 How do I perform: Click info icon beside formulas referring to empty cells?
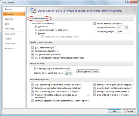[x=129, y=91]
